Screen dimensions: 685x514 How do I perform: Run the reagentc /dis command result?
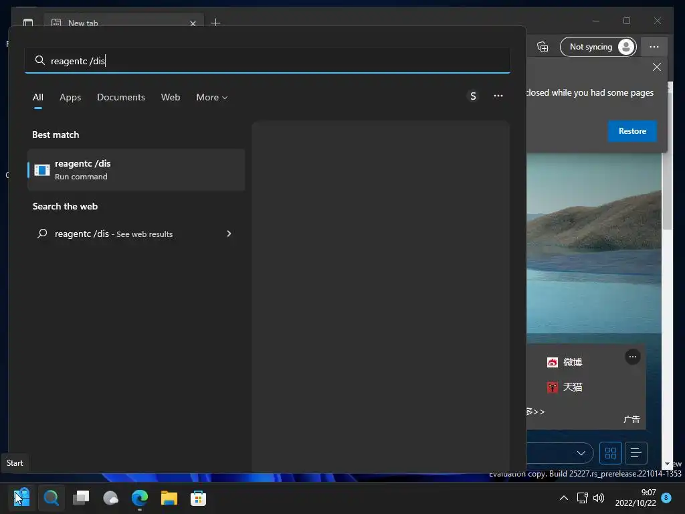(136, 169)
